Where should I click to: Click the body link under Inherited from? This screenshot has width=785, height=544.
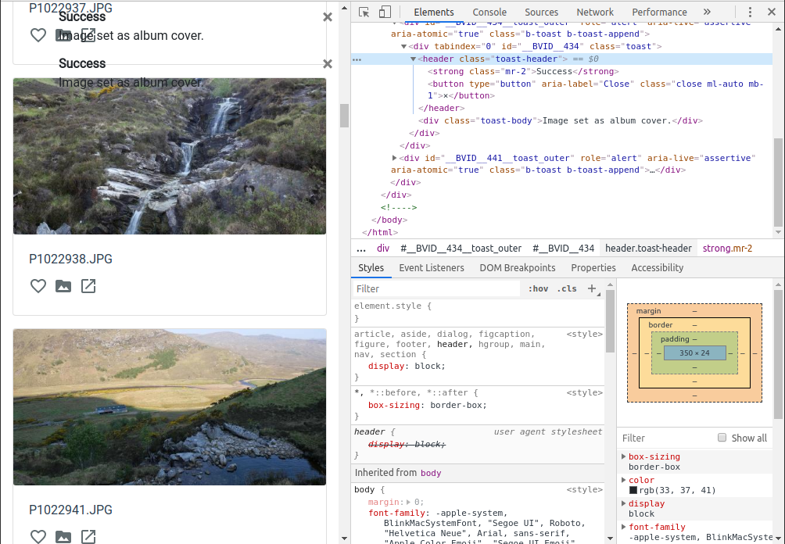pyautogui.click(x=431, y=473)
